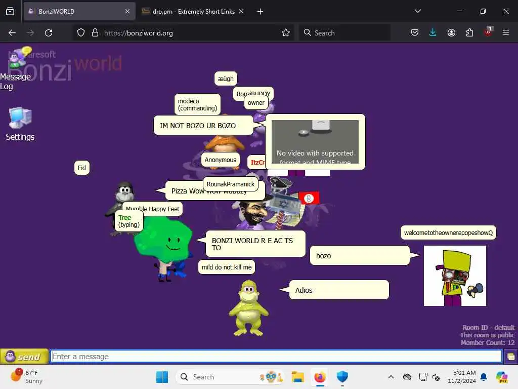This screenshot has width=518, height=389.
Task: Click the yellow-green Bonzi gorilla
Action: point(248,307)
